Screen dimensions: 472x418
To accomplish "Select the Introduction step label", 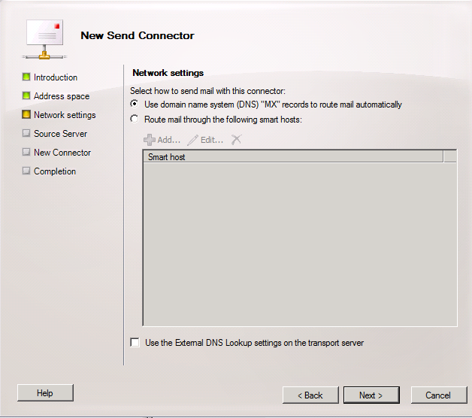I will pyautogui.click(x=56, y=77).
